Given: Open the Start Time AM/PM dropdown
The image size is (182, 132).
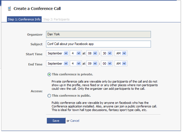Looking at the screenshot, I should [x=121, y=53].
